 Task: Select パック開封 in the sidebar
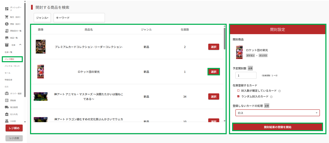[10, 59]
